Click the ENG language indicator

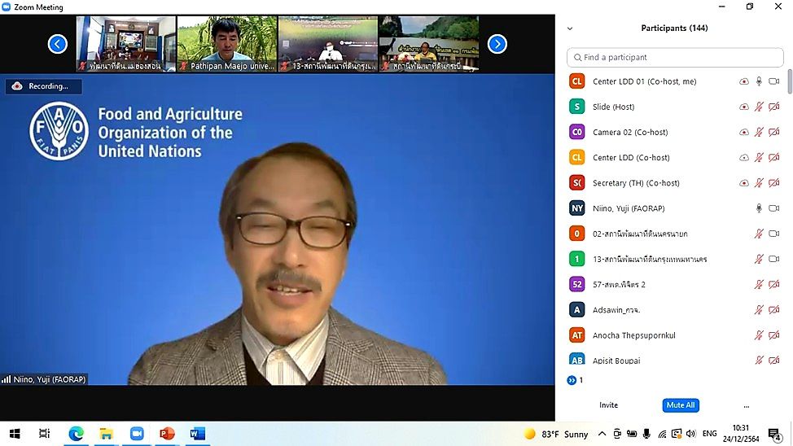point(710,434)
